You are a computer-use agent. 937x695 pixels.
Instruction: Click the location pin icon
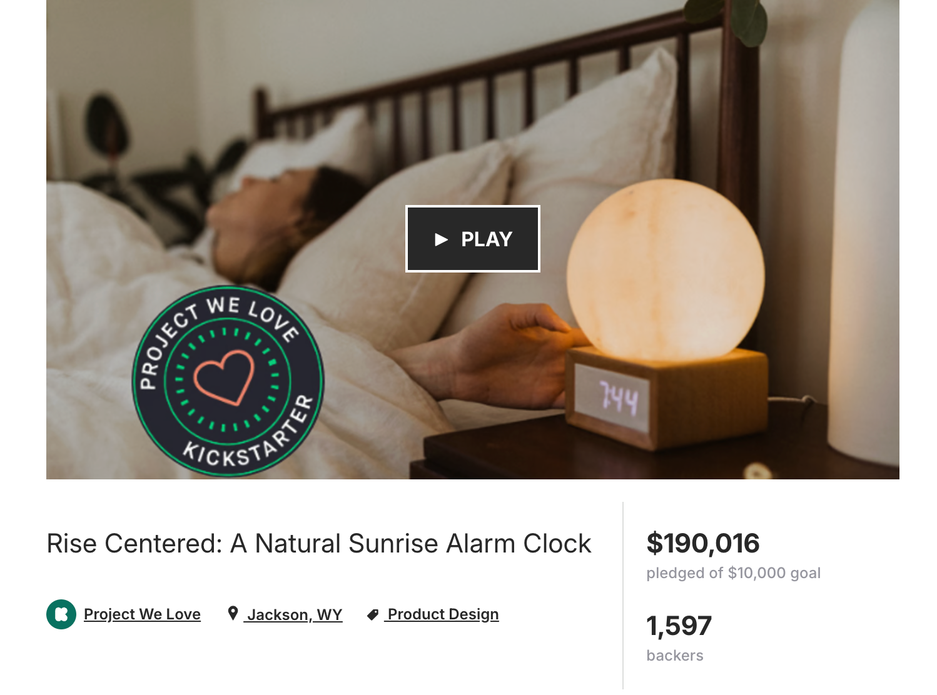pyautogui.click(x=233, y=614)
